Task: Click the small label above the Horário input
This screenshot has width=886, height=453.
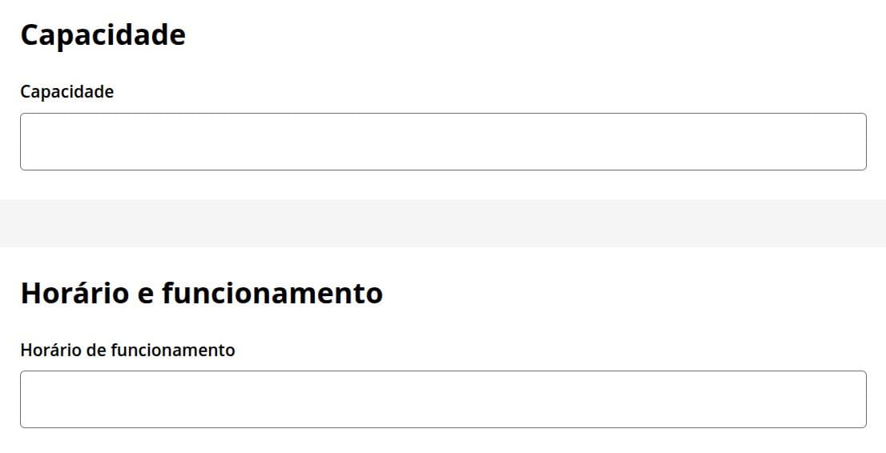Action: click(127, 350)
